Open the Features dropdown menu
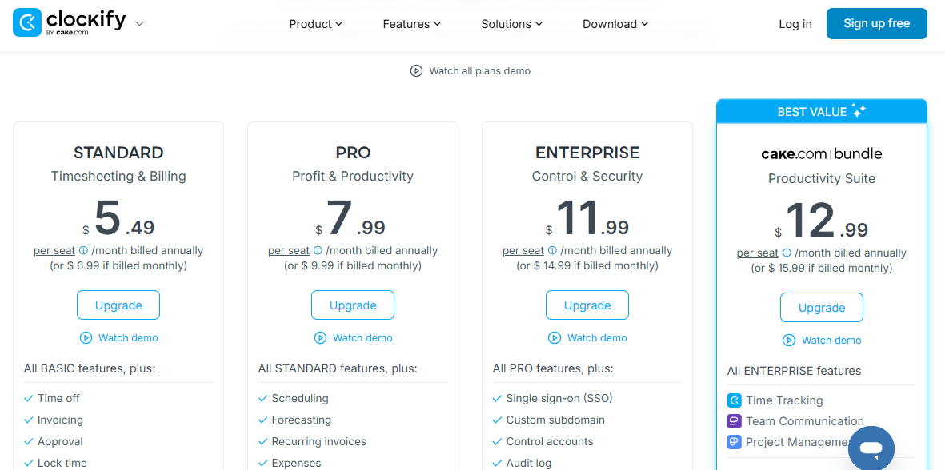Viewport: 945px width, 470px height. pyautogui.click(x=411, y=24)
